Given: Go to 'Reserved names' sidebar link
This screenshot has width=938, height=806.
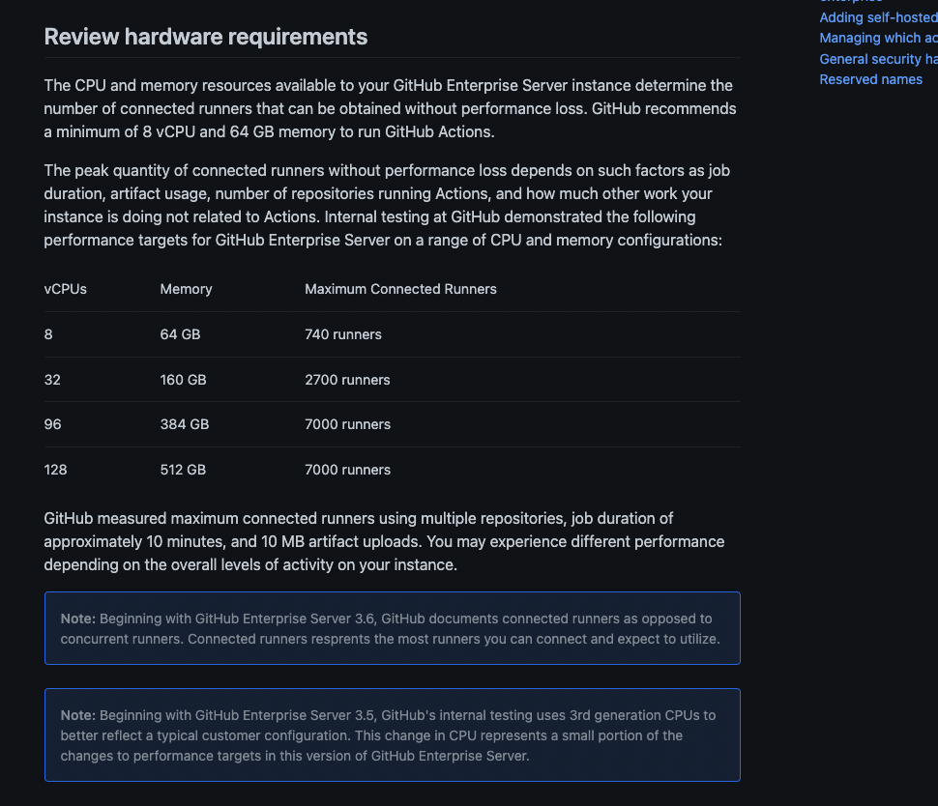Looking at the screenshot, I should coord(870,79).
